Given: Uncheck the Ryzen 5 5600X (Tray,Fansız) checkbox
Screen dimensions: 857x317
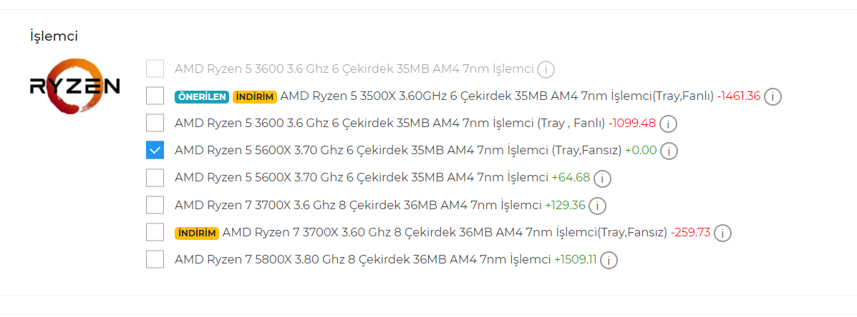Looking at the screenshot, I should click(x=155, y=151).
